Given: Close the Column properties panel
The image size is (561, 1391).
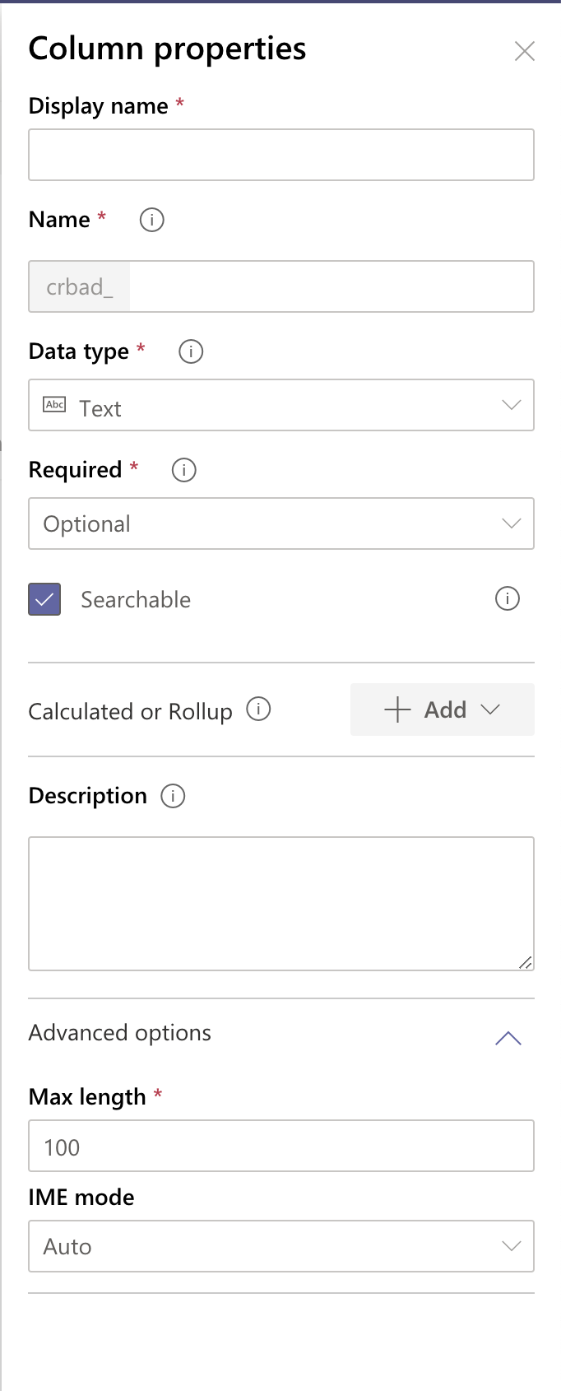Looking at the screenshot, I should (x=525, y=51).
